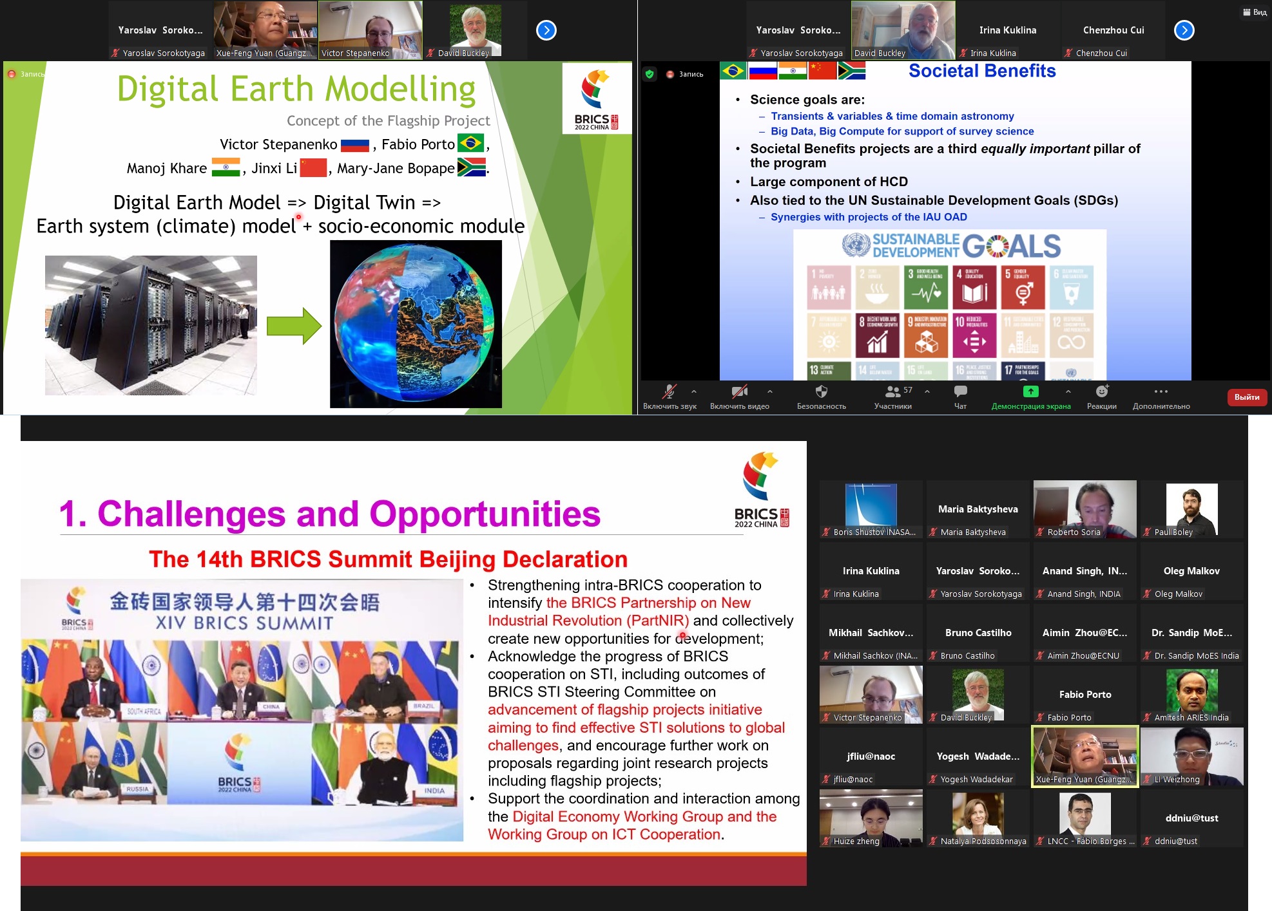Expand share options arrow beside Демонстрация экрана
This screenshot has width=1272, height=911.
click(x=1068, y=391)
